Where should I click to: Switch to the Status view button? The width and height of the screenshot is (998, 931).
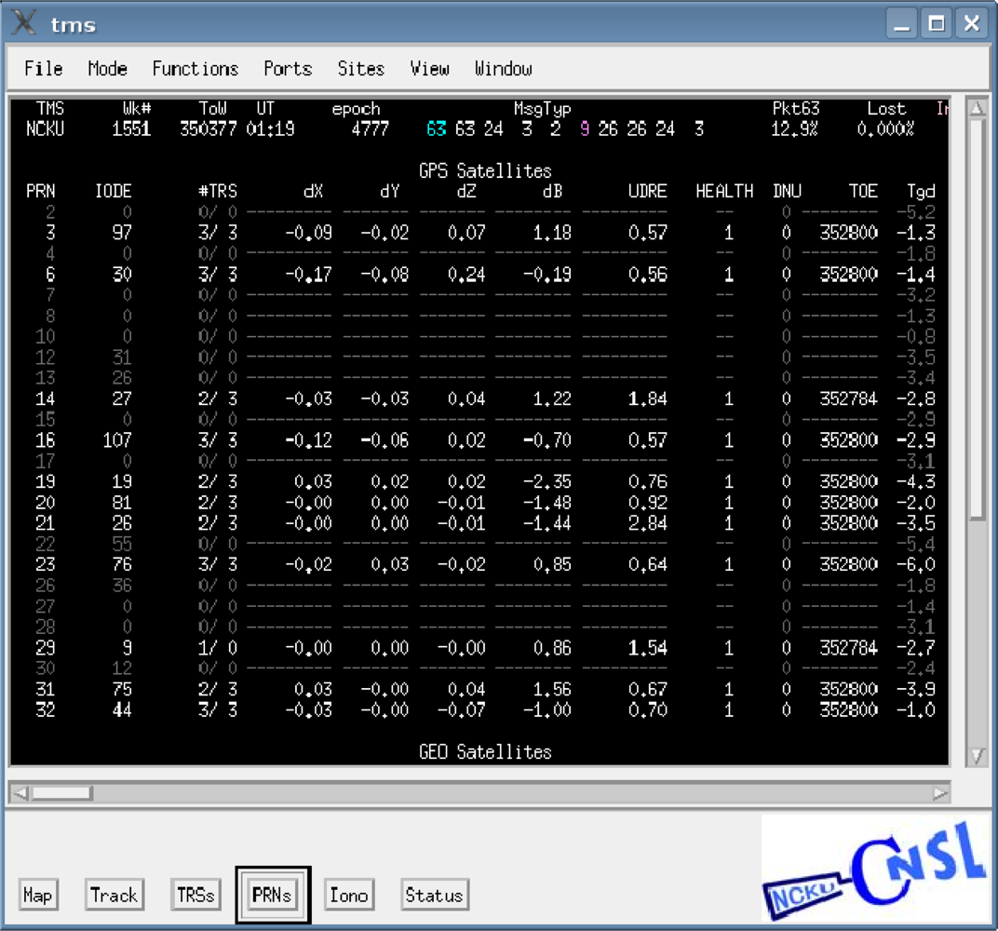click(435, 895)
